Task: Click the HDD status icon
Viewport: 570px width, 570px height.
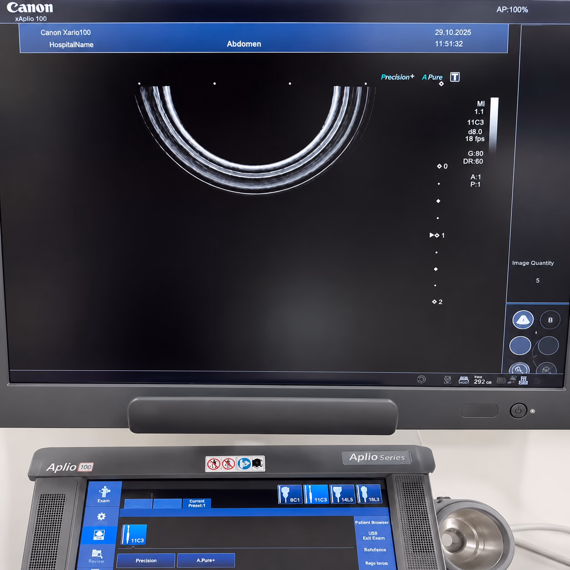Action: pos(464,380)
